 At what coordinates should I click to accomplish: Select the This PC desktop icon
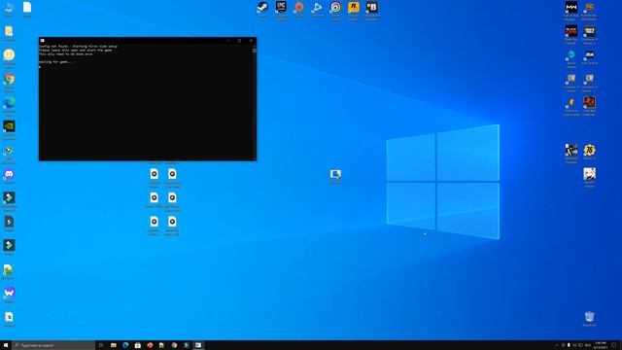[x=9, y=7]
